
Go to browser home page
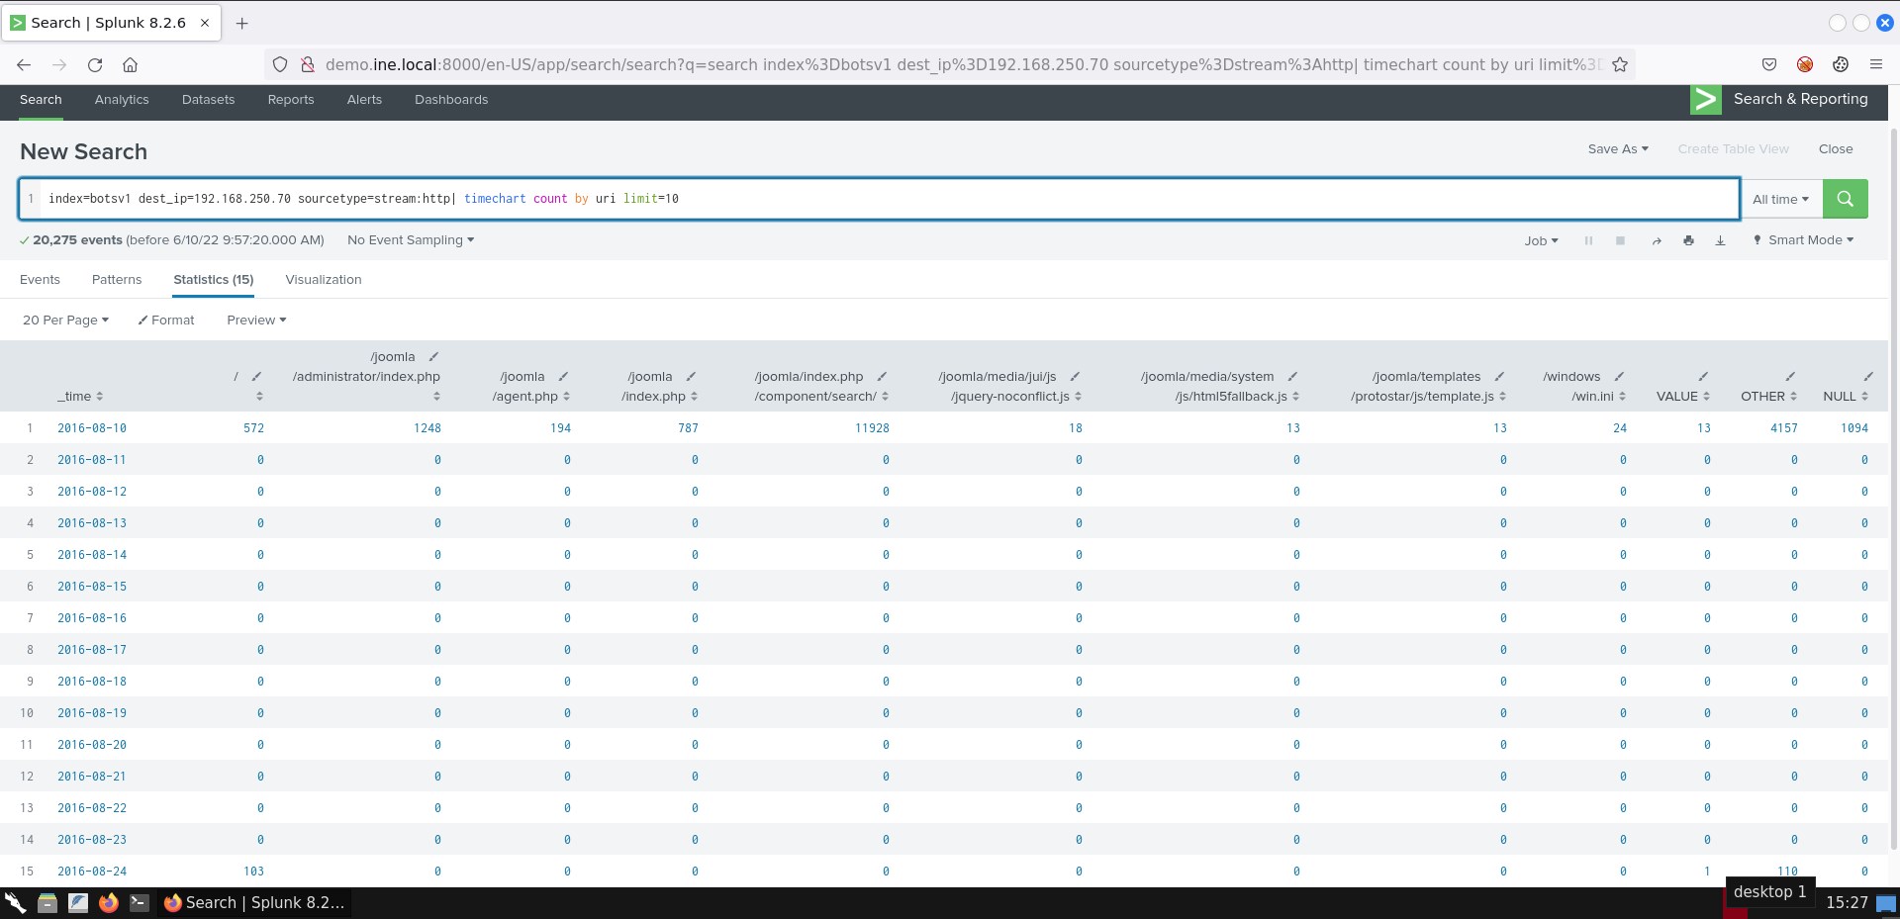(x=130, y=65)
